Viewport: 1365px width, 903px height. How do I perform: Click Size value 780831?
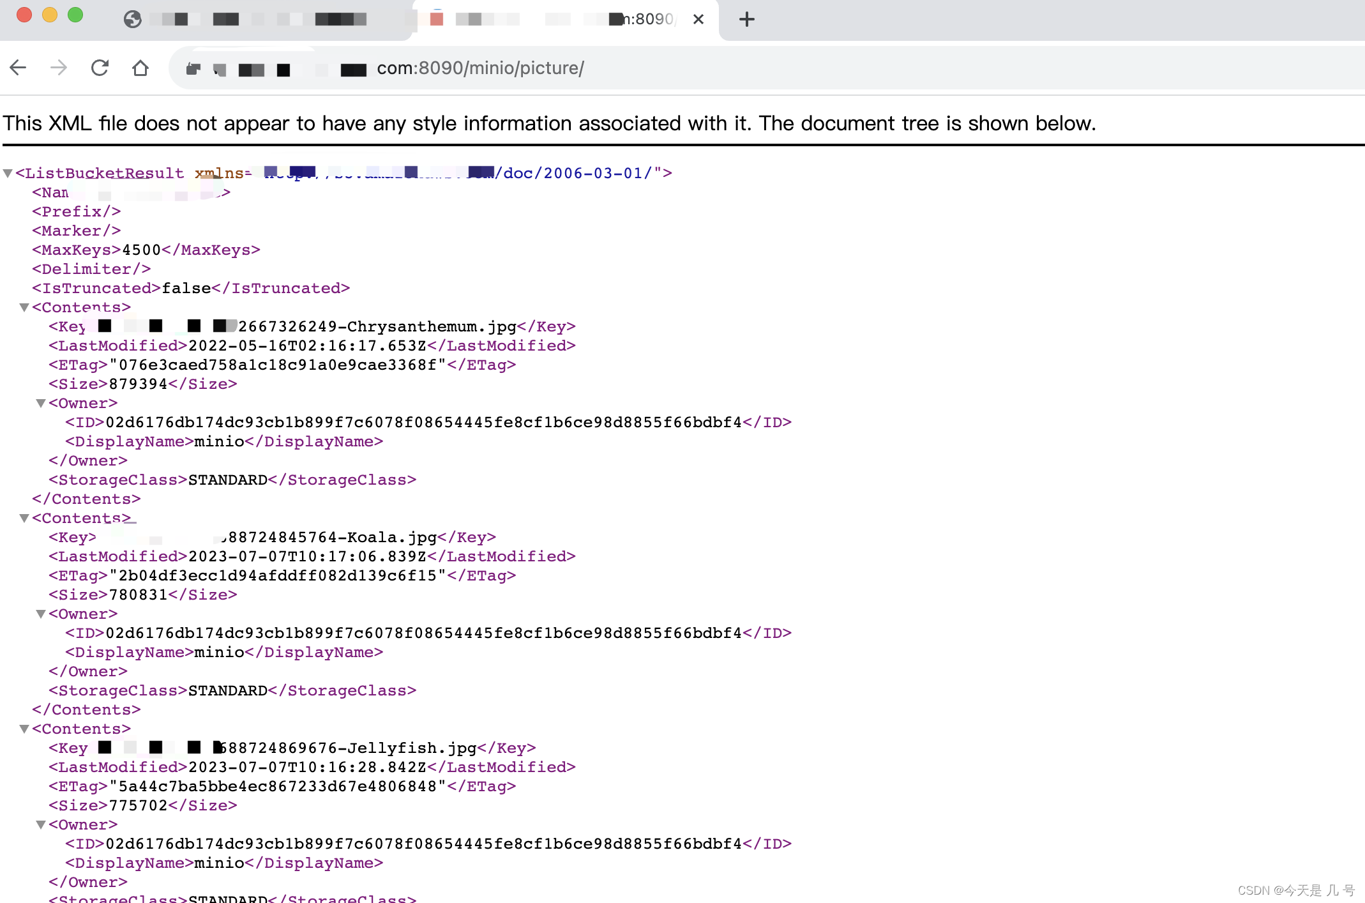(139, 595)
